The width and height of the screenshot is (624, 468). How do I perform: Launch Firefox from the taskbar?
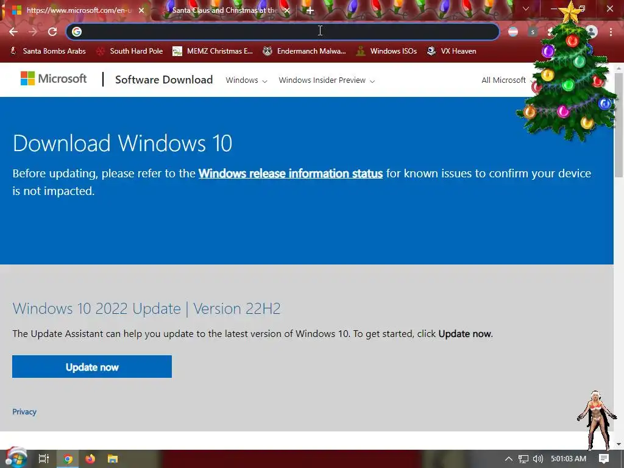(x=90, y=459)
